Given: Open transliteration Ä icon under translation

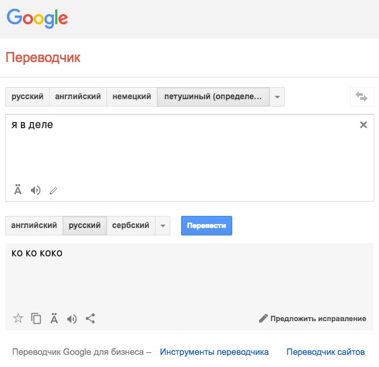Looking at the screenshot, I should coord(54,318).
